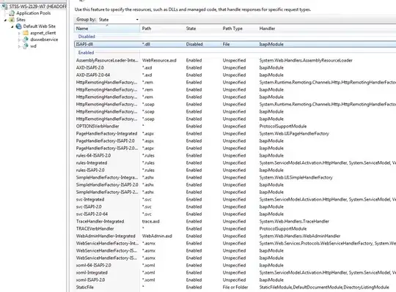Select the xoml-Integrated handler row
Screen dimensions: 396x292
click(x=235, y=272)
